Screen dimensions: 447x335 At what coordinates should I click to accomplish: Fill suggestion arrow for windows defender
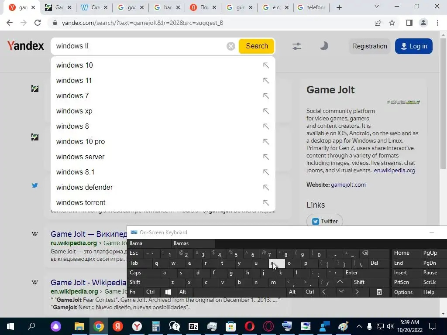pos(266,188)
